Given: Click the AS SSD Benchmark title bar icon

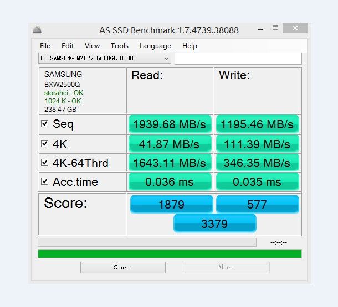Looking at the screenshot, I should tap(38, 30).
